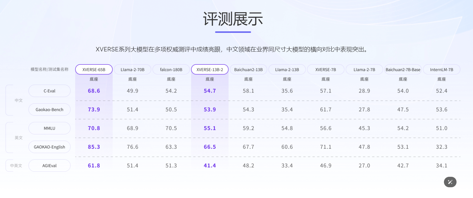The height and width of the screenshot is (198, 473).
Task: Choose the XVERSE-7B model pill
Action: (x=326, y=70)
